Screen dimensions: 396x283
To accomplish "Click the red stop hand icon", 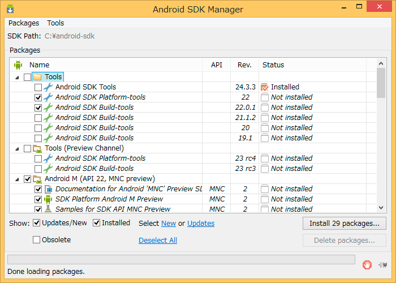I will point(367,265).
